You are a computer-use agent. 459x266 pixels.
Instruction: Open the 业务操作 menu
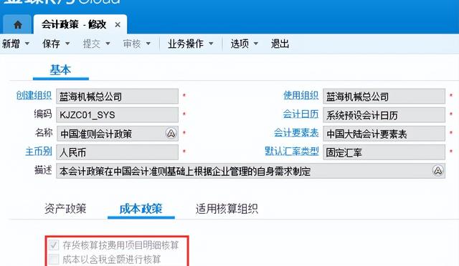[x=186, y=44]
